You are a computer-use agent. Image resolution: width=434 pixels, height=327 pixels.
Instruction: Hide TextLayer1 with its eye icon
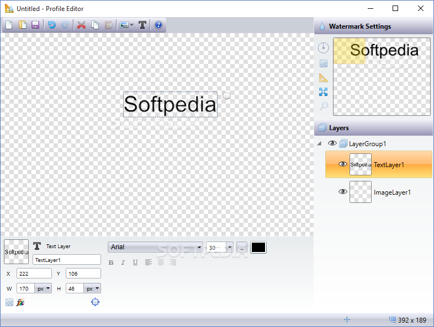[x=343, y=164]
